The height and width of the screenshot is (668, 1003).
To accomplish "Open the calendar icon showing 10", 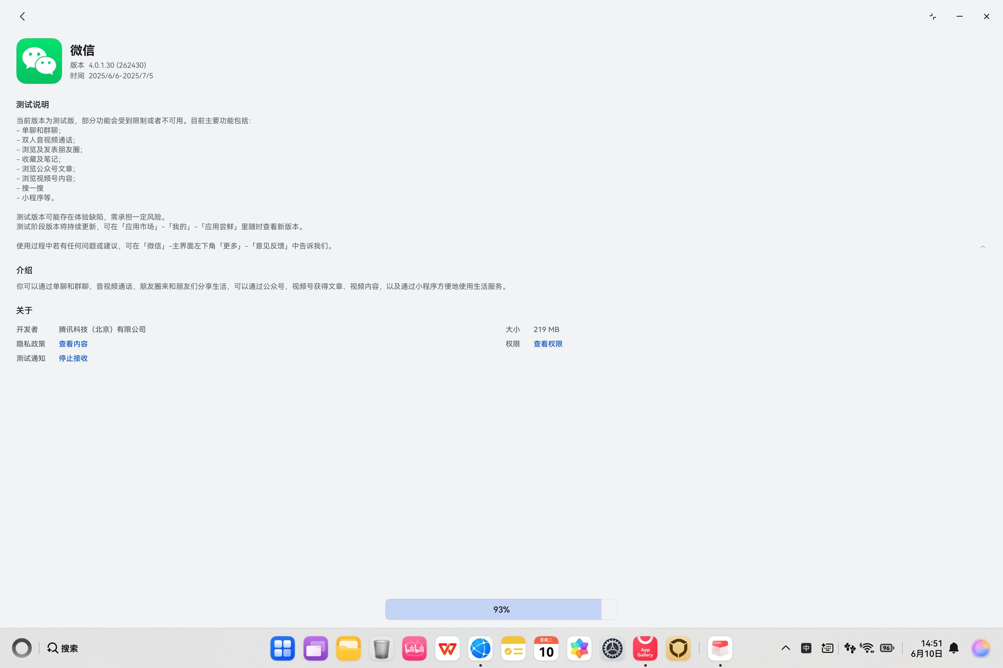I will click(546, 648).
